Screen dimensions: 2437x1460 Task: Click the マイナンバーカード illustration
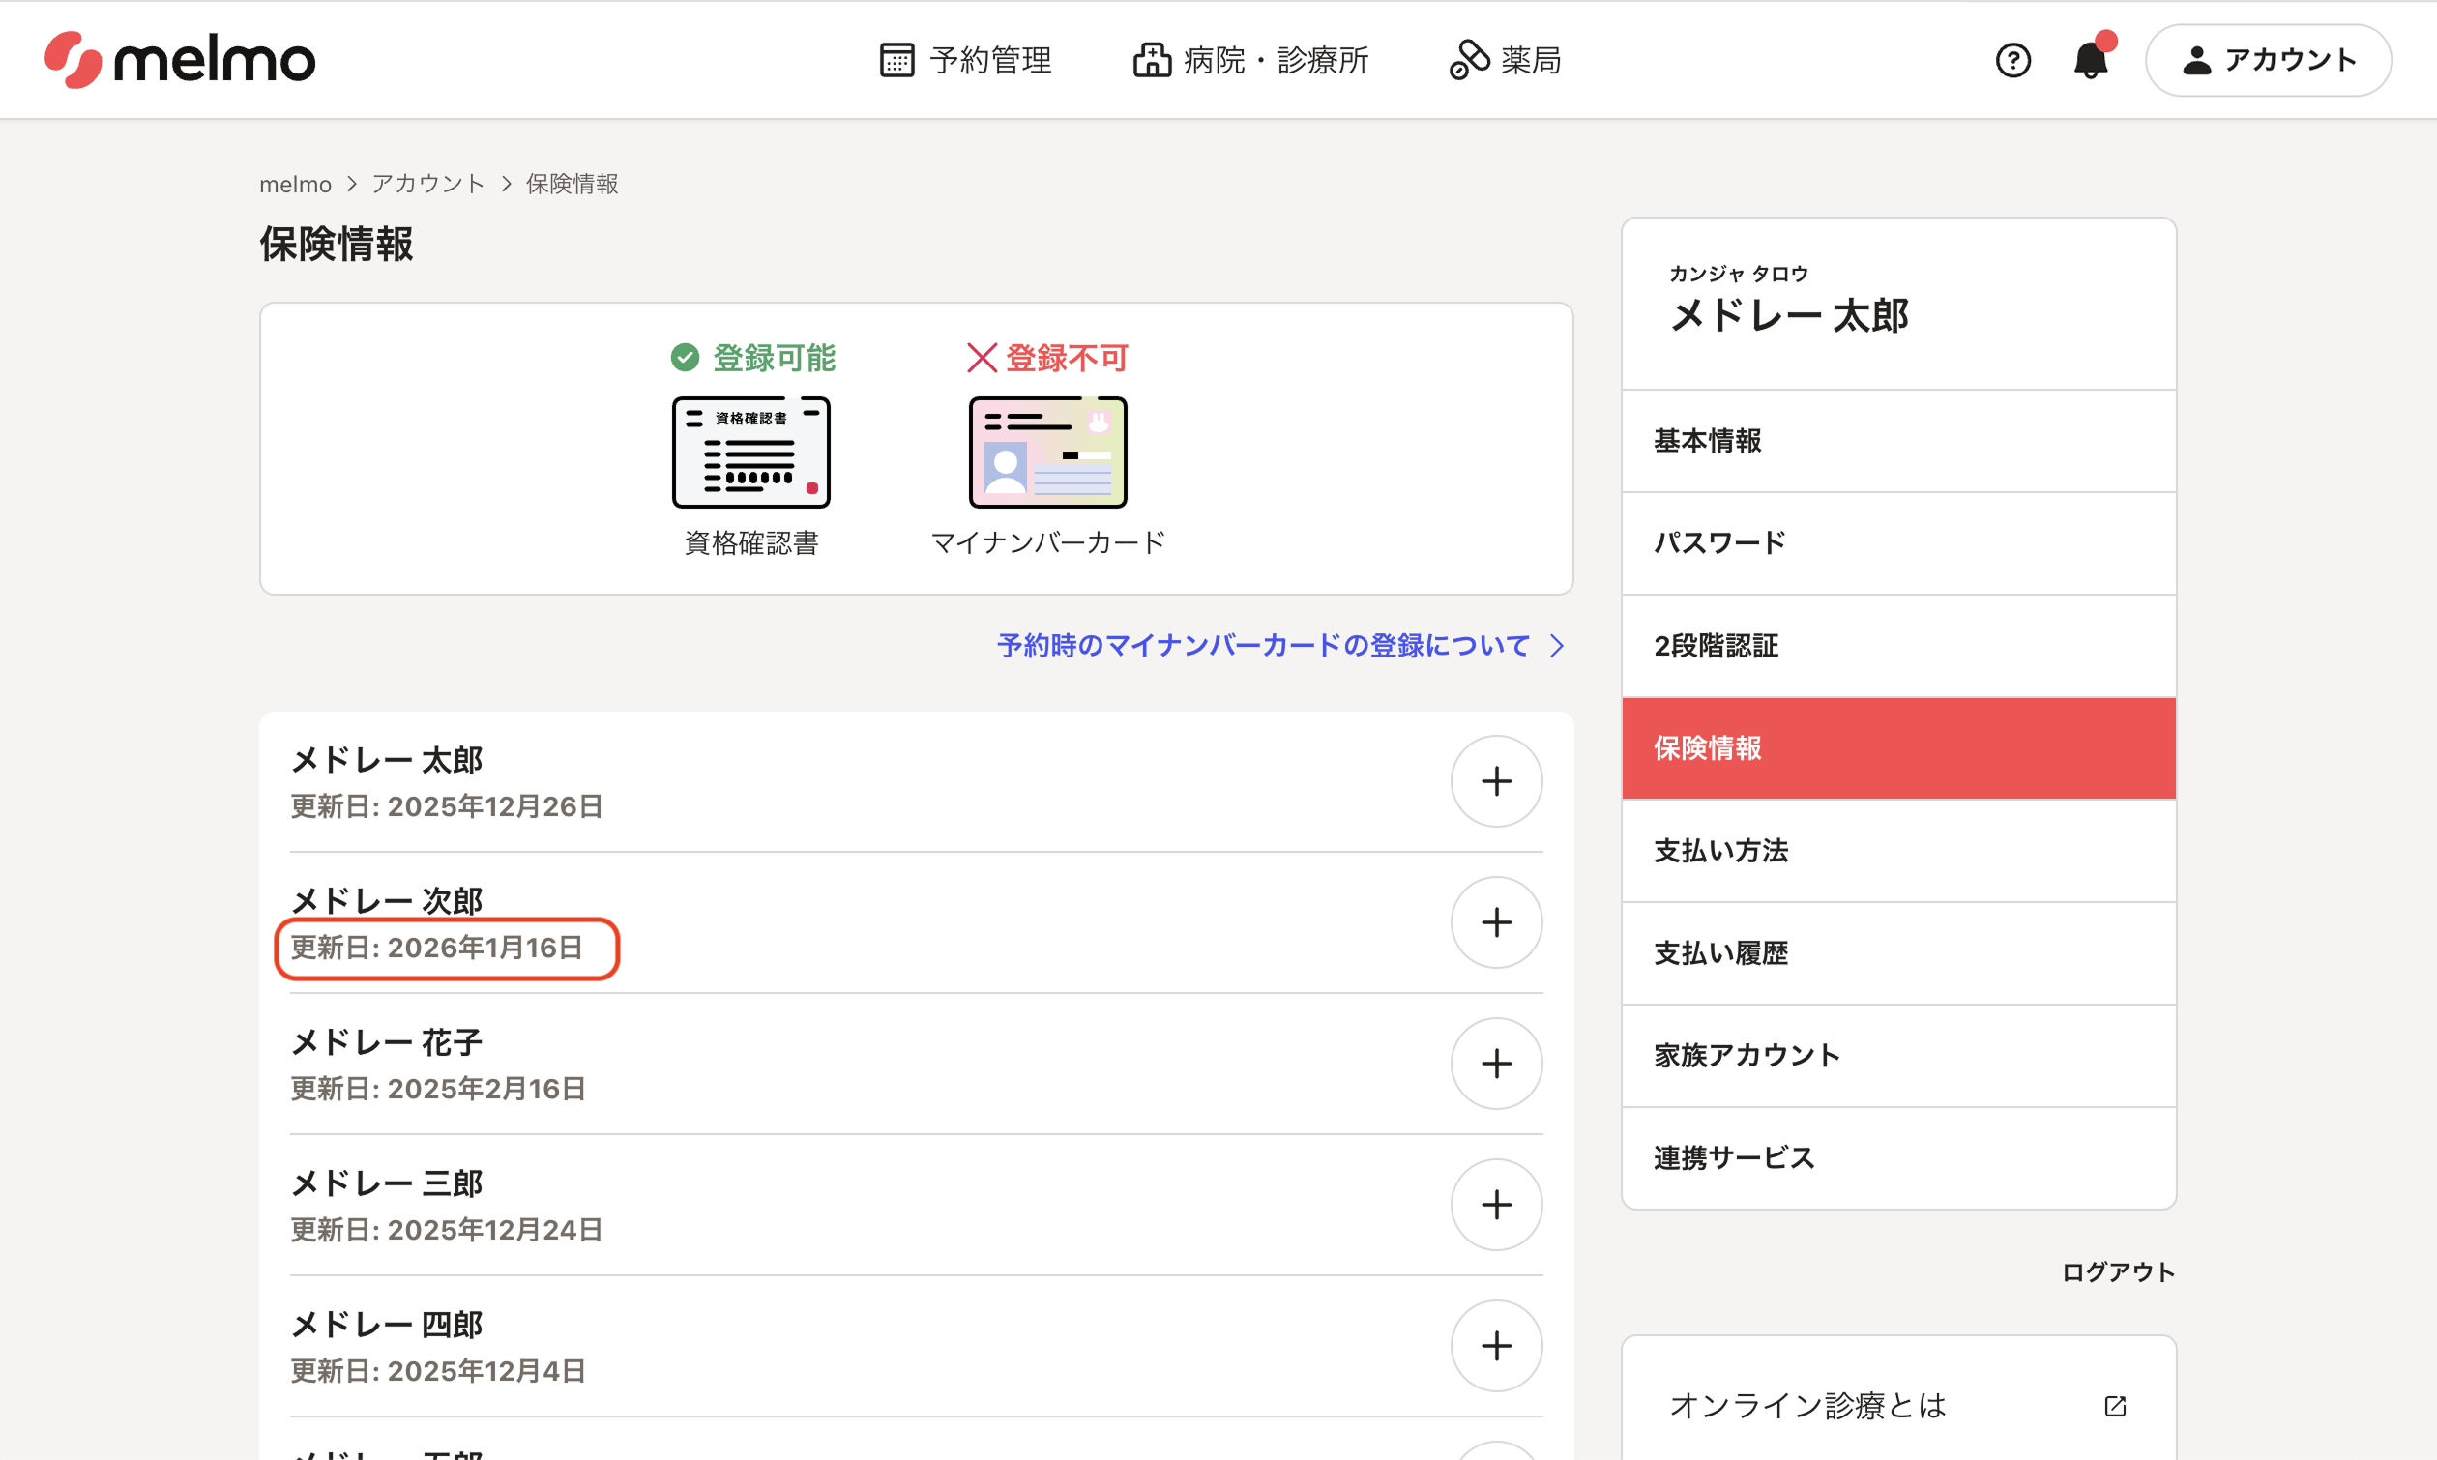pos(1046,453)
